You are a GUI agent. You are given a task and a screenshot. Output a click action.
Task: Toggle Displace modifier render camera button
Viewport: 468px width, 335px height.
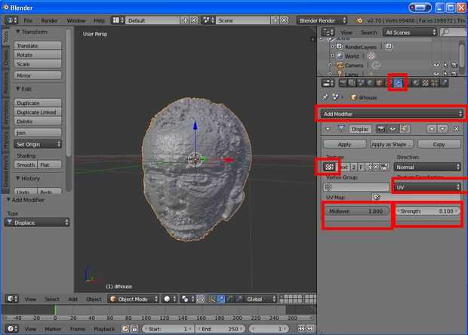(382, 129)
